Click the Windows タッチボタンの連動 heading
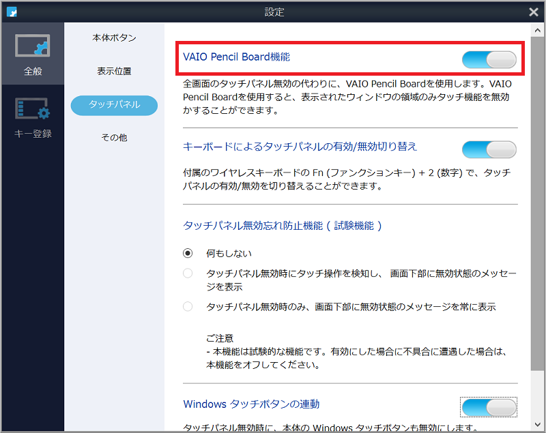546x433 pixels. [x=251, y=404]
